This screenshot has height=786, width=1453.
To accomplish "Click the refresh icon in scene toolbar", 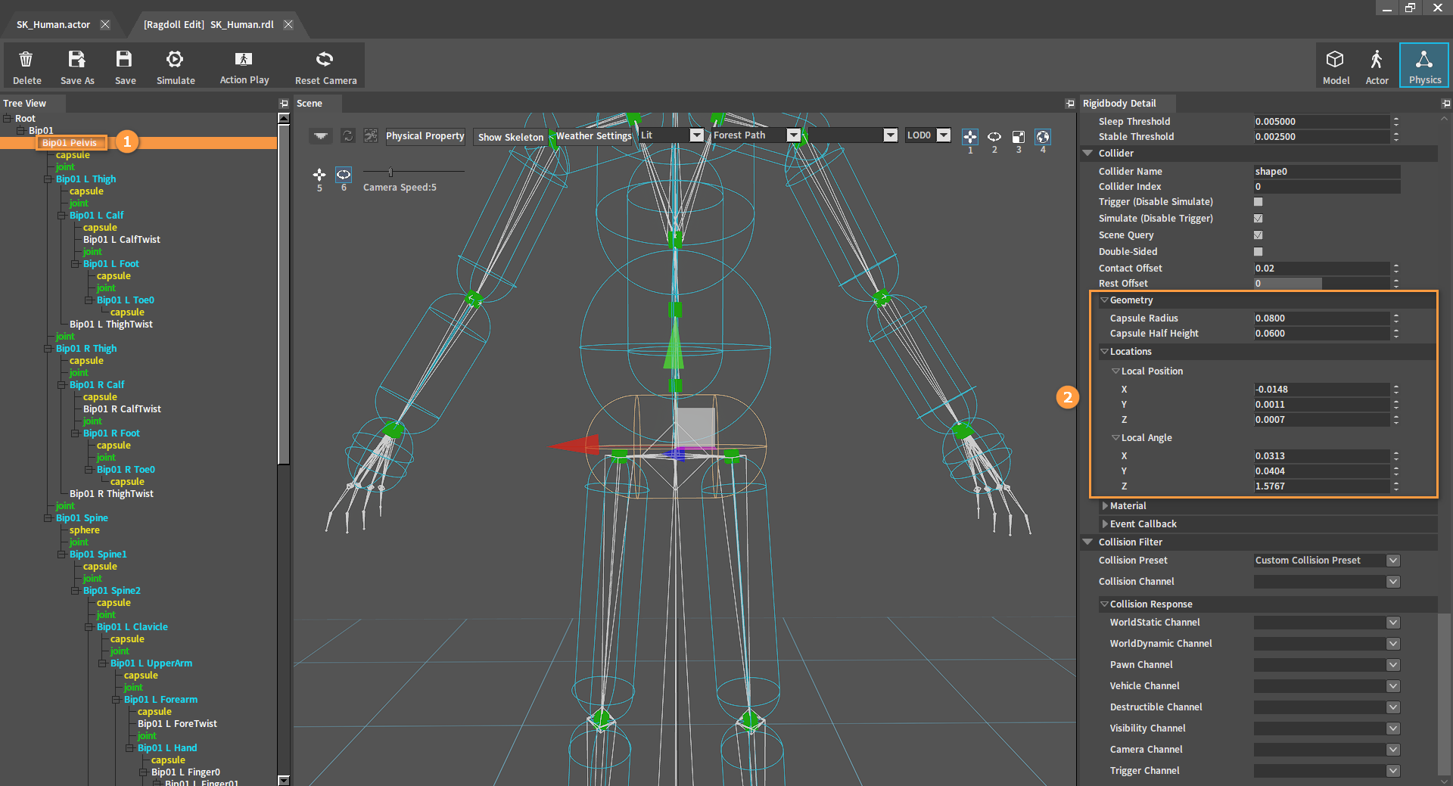I will point(347,135).
